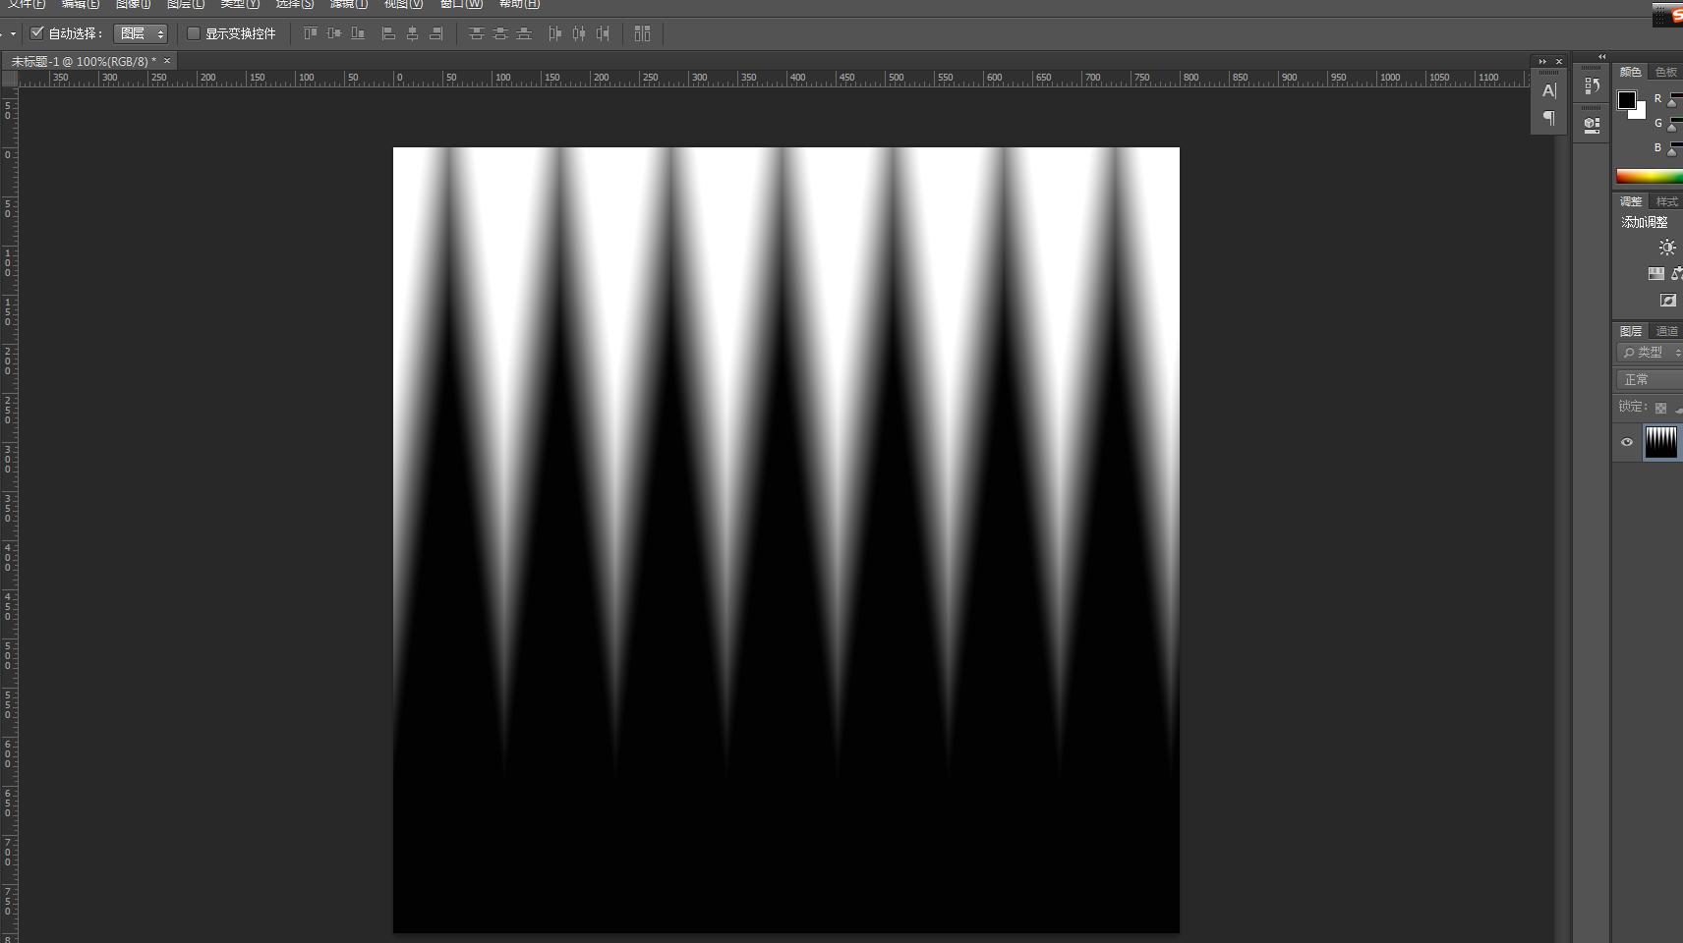
Task: Switch to the 样式 tab
Action: 1666,201
